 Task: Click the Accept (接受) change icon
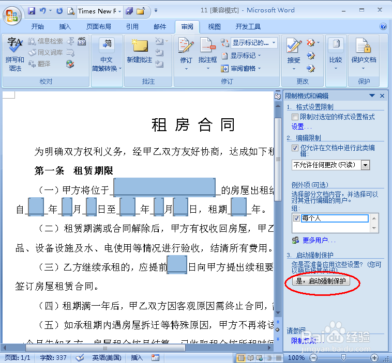294,45
